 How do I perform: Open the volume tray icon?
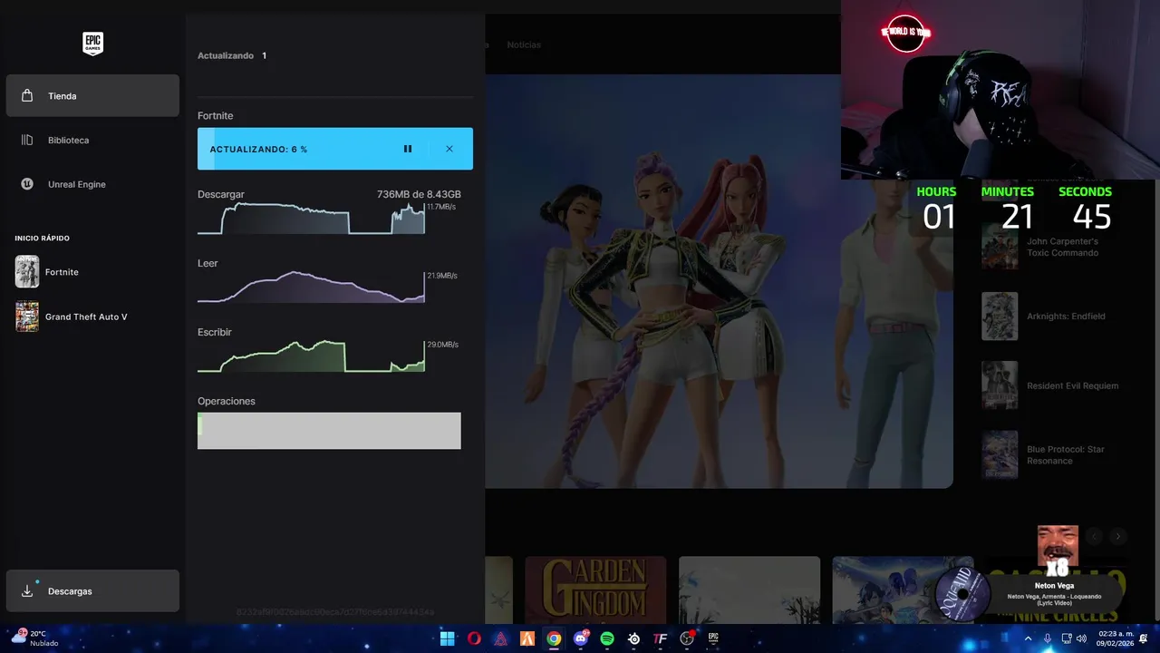1081,638
